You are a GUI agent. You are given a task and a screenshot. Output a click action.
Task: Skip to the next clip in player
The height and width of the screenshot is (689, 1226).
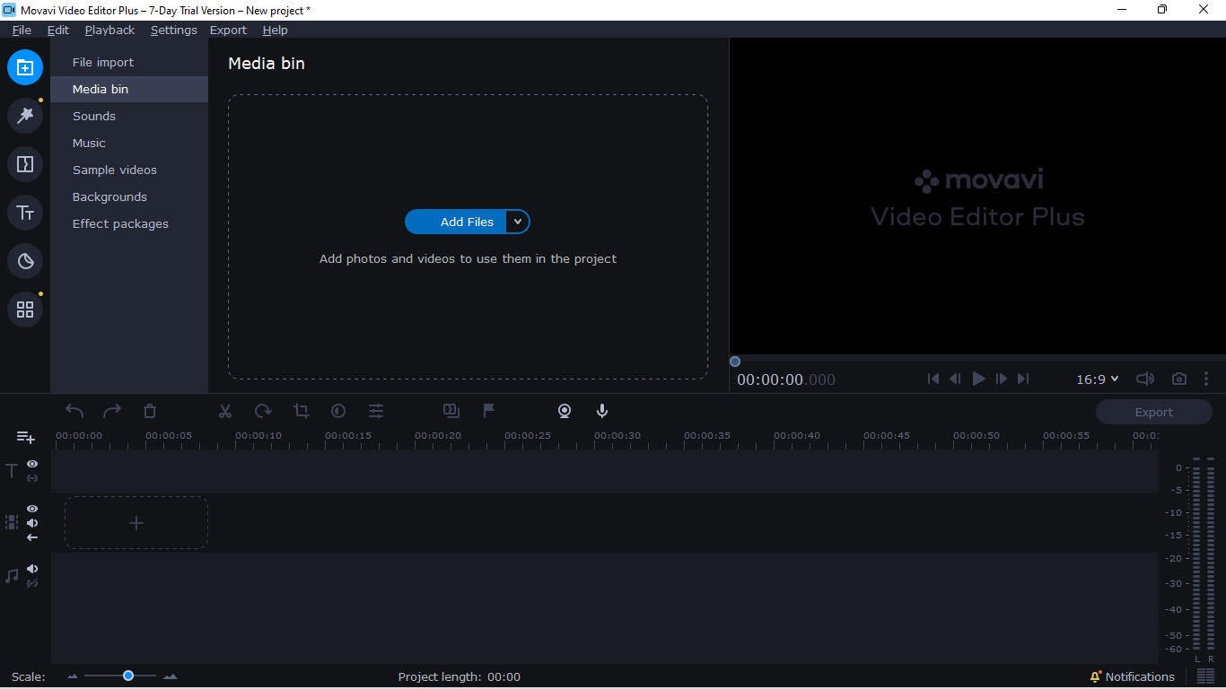click(x=1023, y=379)
